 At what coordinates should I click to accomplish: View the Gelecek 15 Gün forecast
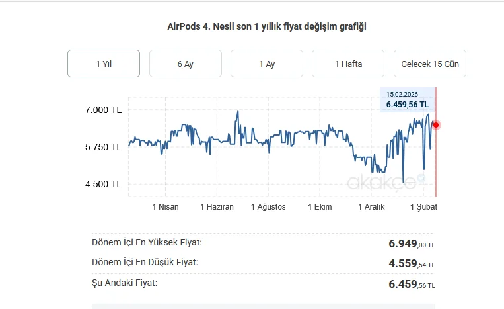[x=430, y=64]
